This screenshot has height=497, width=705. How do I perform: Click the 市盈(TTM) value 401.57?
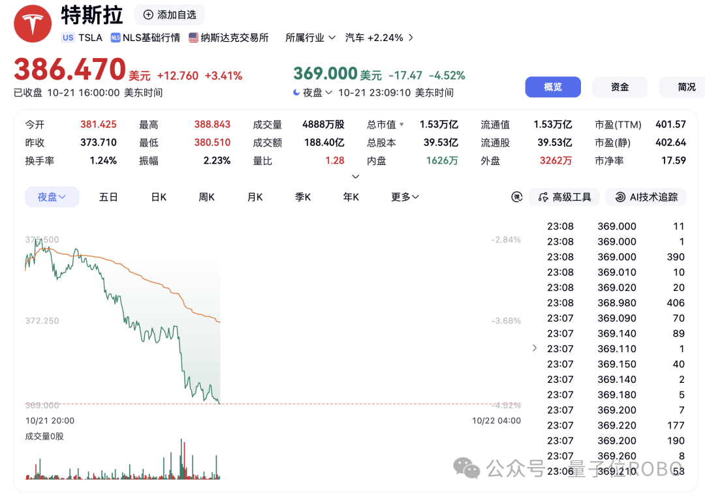pos(671,125)
